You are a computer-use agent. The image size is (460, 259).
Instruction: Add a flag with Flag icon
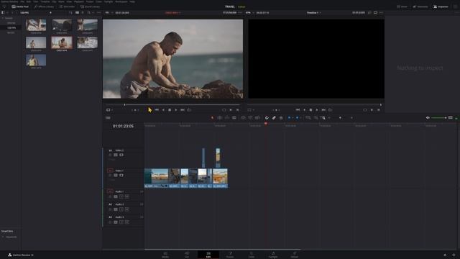pos(289,118)
